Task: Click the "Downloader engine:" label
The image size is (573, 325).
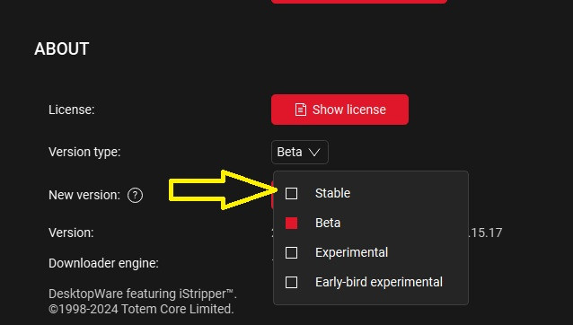Action: (103, 263)
